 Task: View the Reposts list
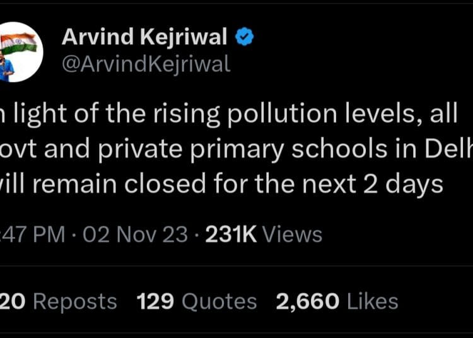coord(74,301)
